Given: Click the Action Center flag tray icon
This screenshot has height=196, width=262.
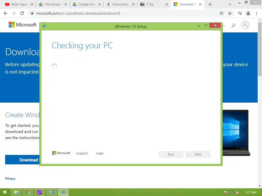Looking at the screenshot, I should coord(226,192).
